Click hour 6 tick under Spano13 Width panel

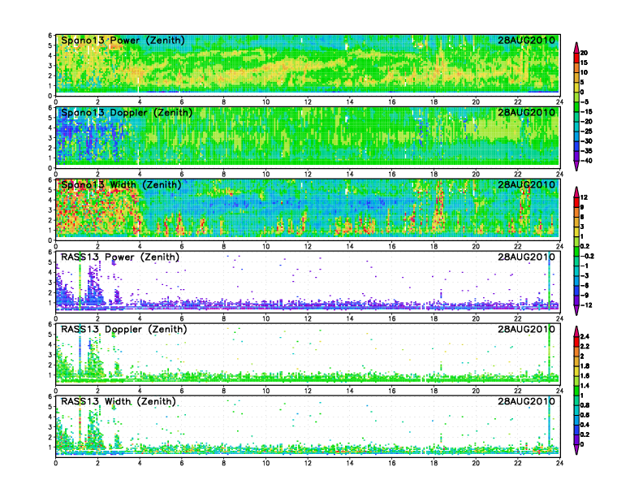(182, 246)
